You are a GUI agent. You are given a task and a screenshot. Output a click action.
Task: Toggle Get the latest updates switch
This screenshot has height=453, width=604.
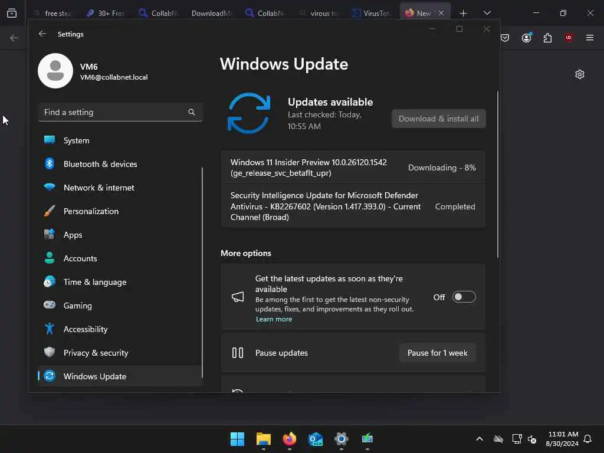(x=464, y=297)
